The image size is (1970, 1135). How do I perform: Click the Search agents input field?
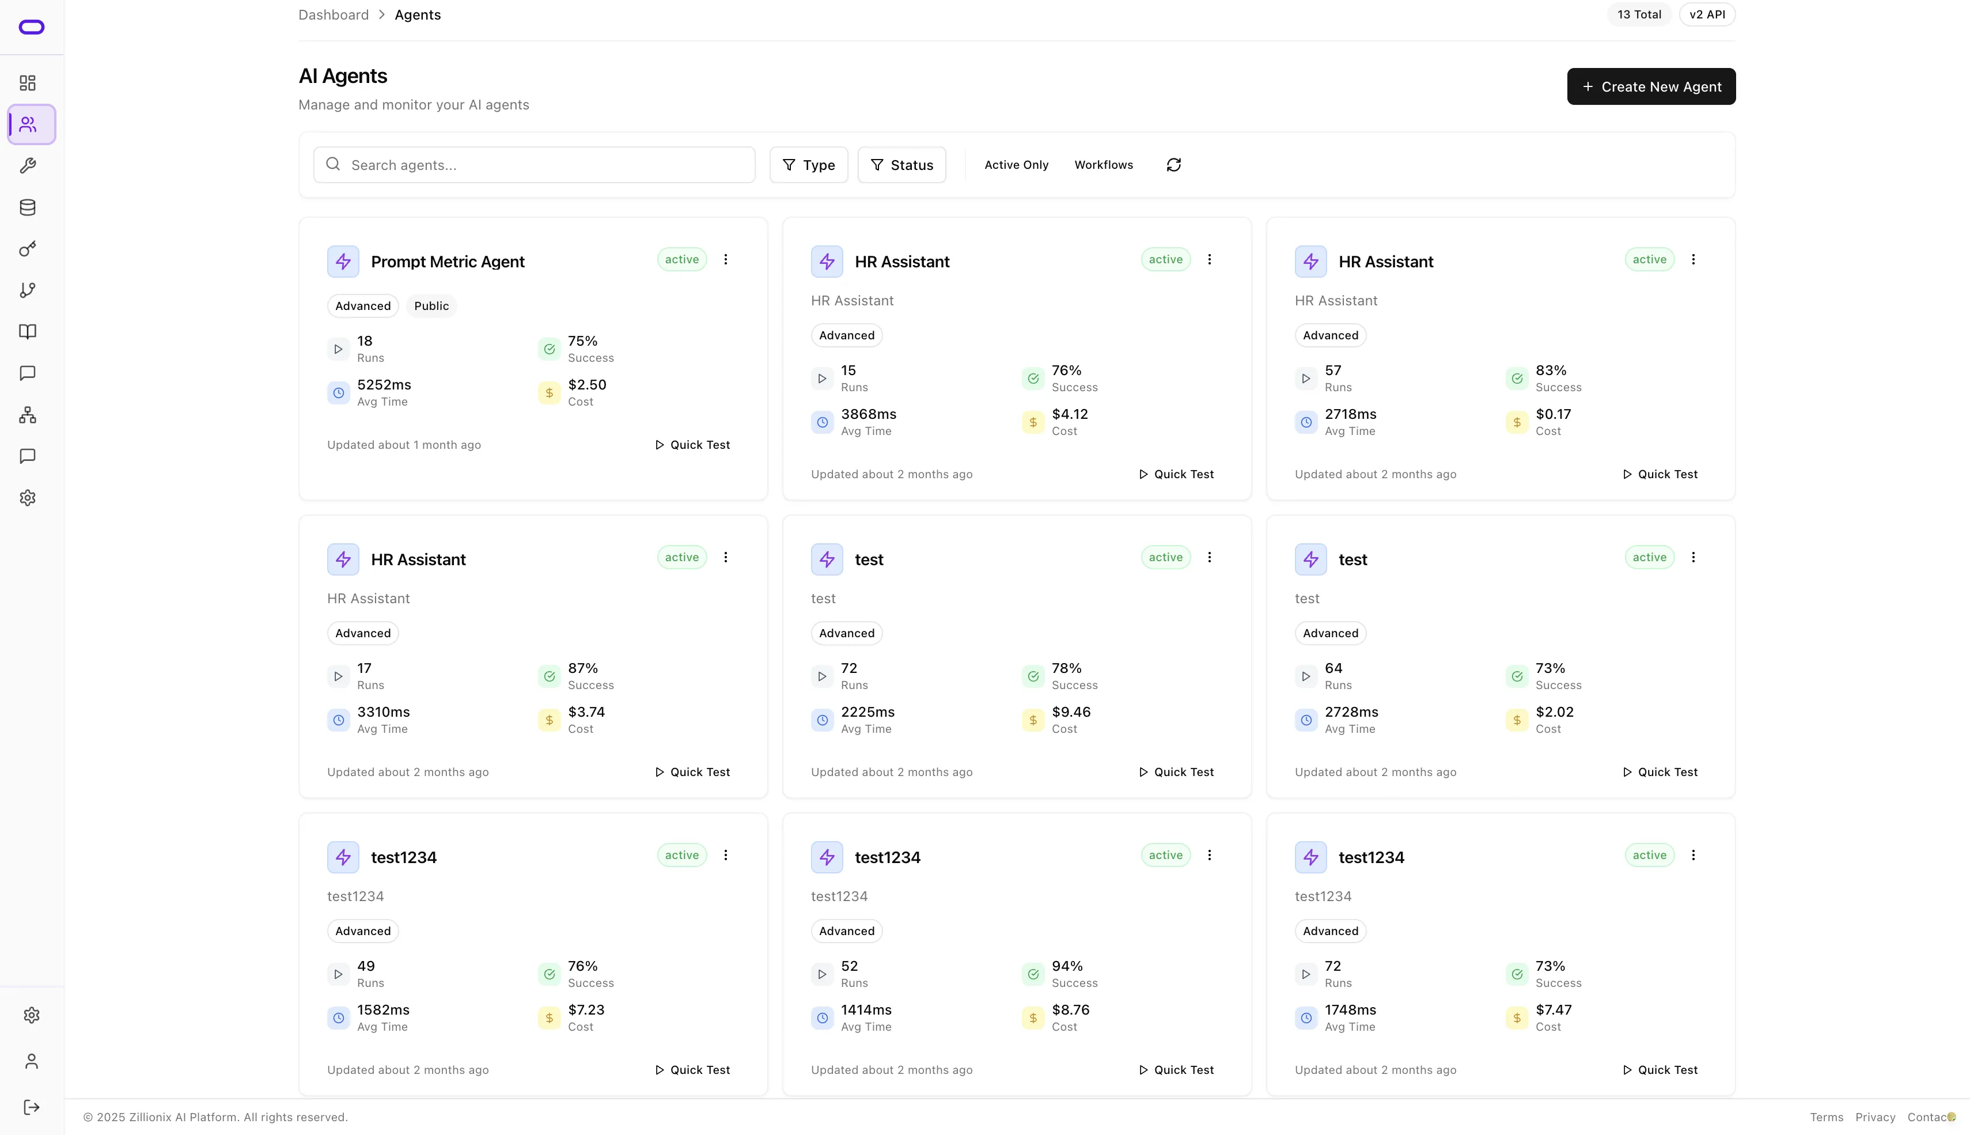(x=534, y=164)
